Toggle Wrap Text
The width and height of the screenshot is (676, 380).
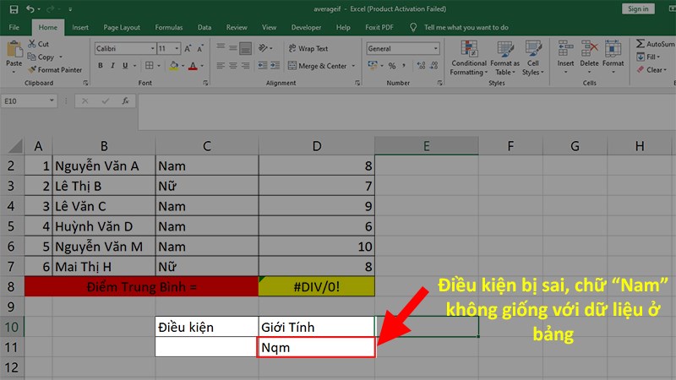coord(308,49)
